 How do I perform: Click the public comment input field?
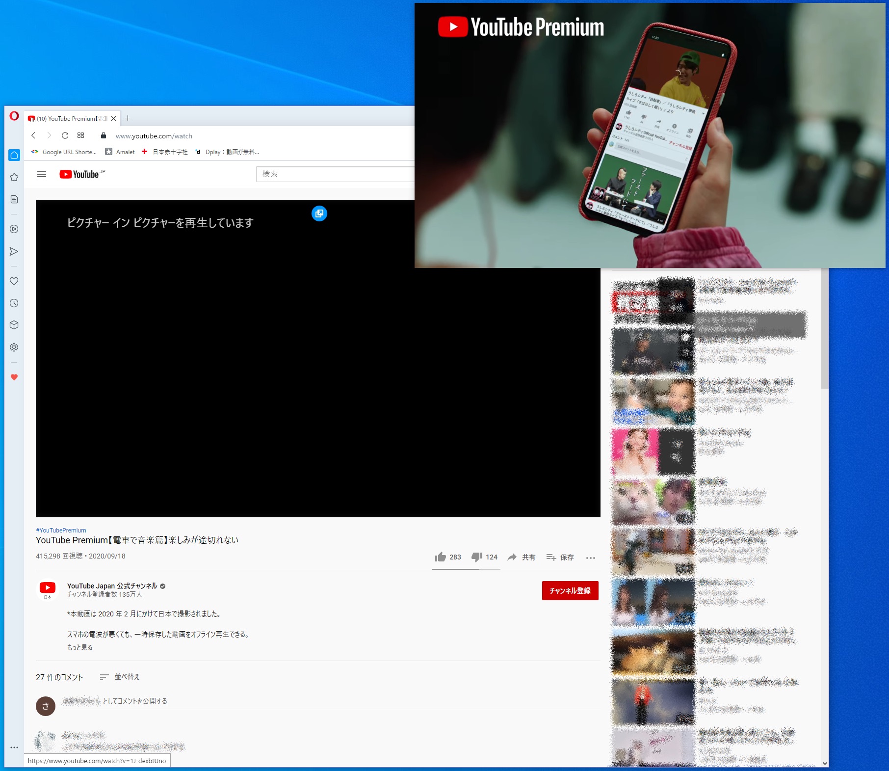click(x=331, y=701)
